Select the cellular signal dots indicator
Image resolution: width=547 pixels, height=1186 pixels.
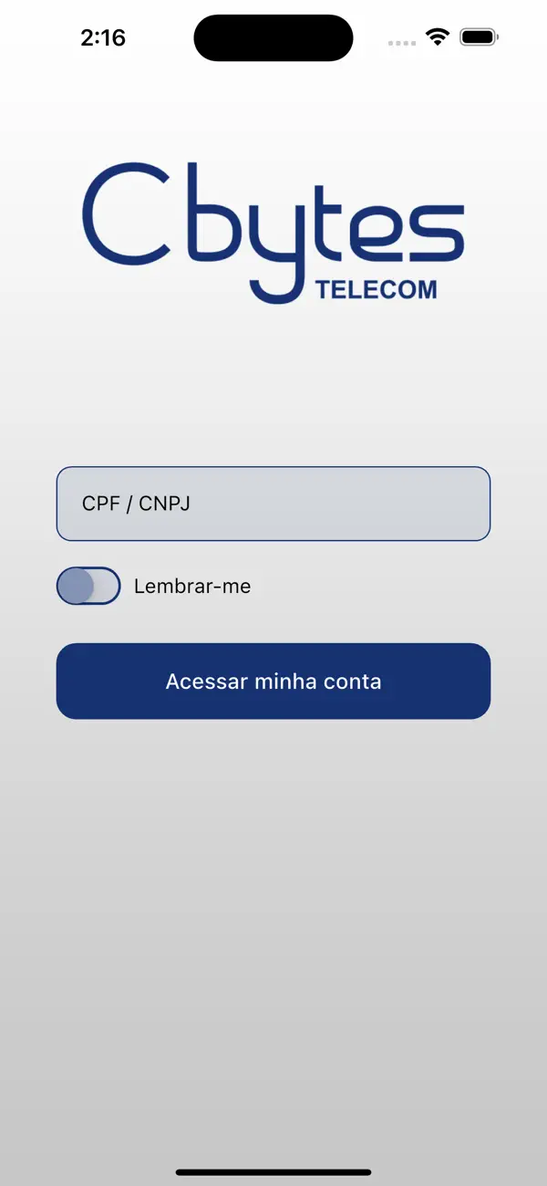pos(400,42)
